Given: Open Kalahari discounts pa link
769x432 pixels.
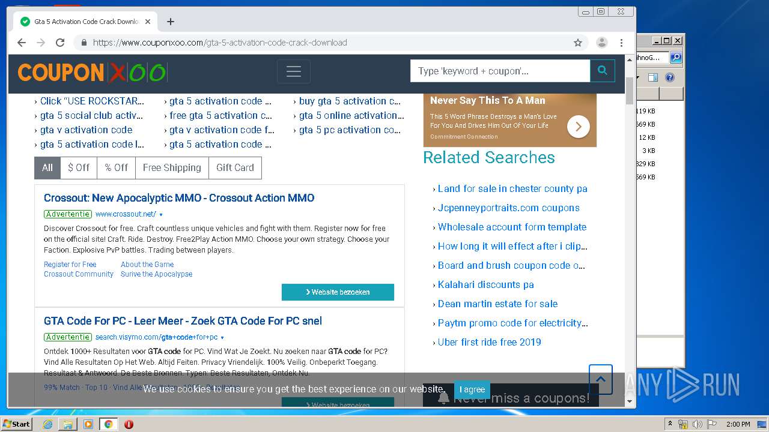Looking at the screenshot, I should (x=486, y=284).
